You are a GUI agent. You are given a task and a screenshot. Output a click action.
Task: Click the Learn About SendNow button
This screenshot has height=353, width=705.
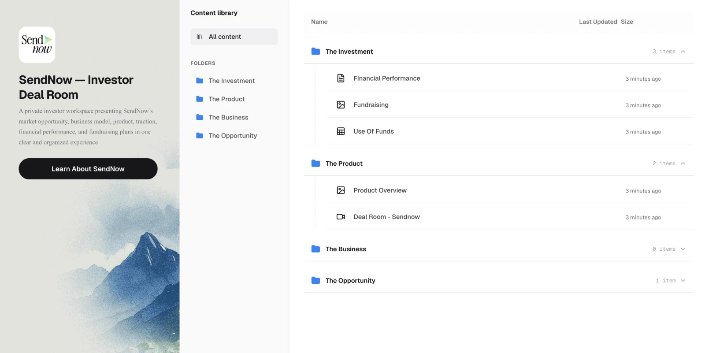[88, 169]
